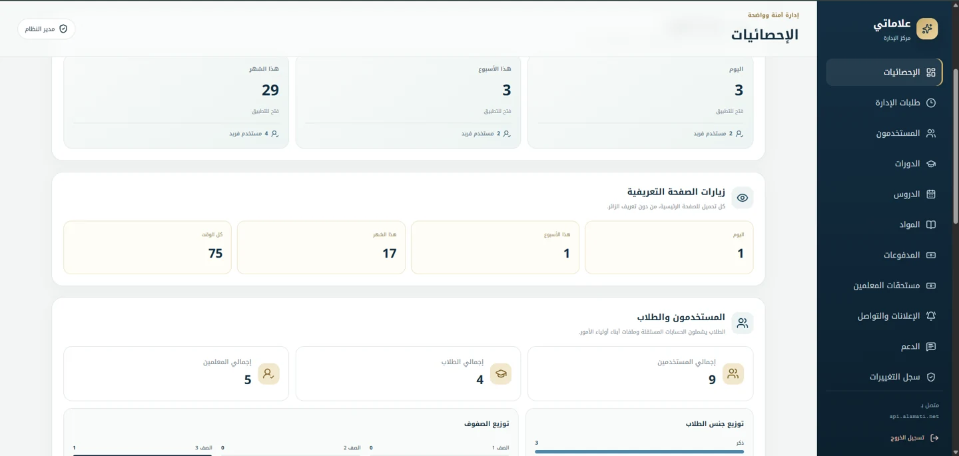Select the الدورات graduation cap icon
This screenshot has width=959, height=456.
pos(931,164)
